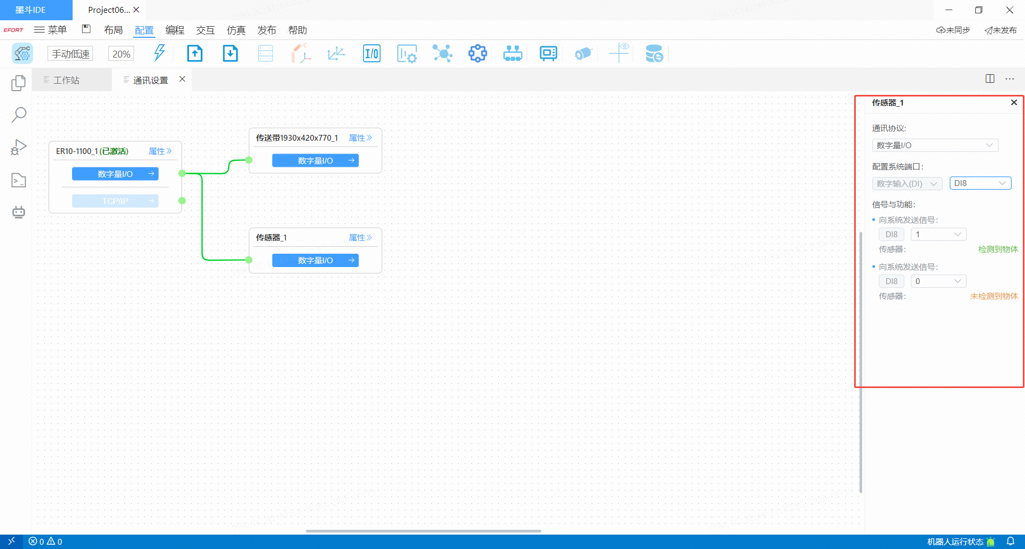Image resolution: width=1025 pixels, height=549 pixels.
Task: Click the upload arrow toolbar icon
Action: [x=195, y=54]
